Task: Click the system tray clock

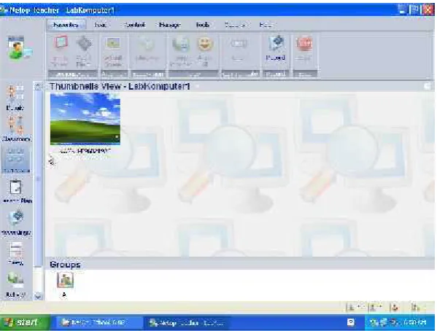Action: pos(415,323)
